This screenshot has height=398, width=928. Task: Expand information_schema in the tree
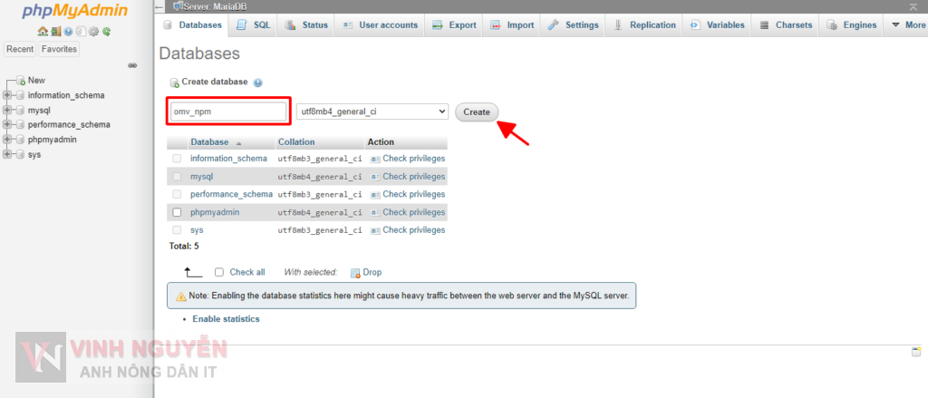pos(7,95)
